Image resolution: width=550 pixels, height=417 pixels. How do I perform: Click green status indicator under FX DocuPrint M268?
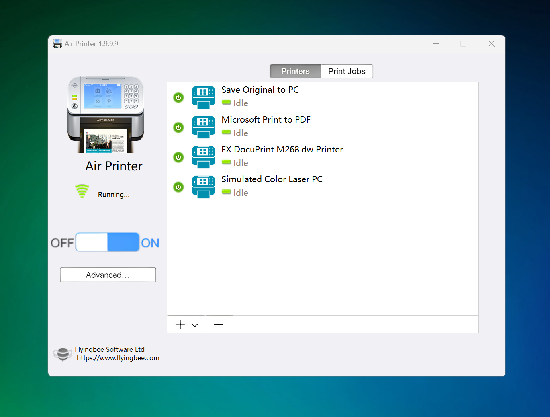pyautogui.click(x=226, y=162)
